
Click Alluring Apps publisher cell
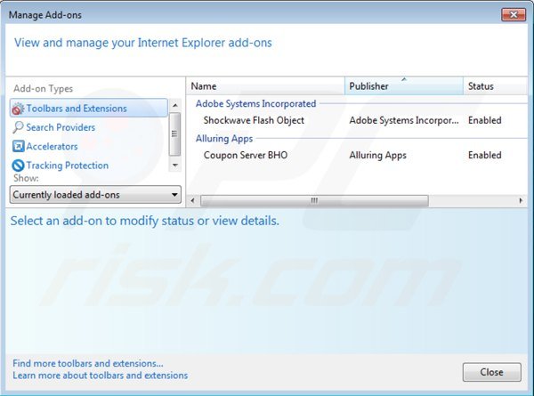click(377, 155)
